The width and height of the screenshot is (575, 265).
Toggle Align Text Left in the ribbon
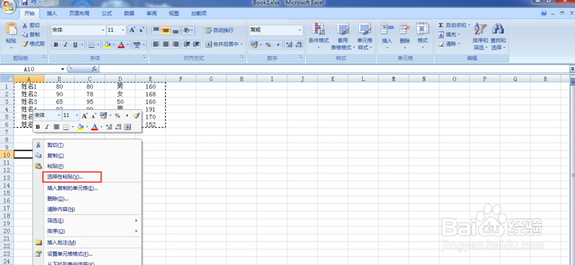point(156,44)
